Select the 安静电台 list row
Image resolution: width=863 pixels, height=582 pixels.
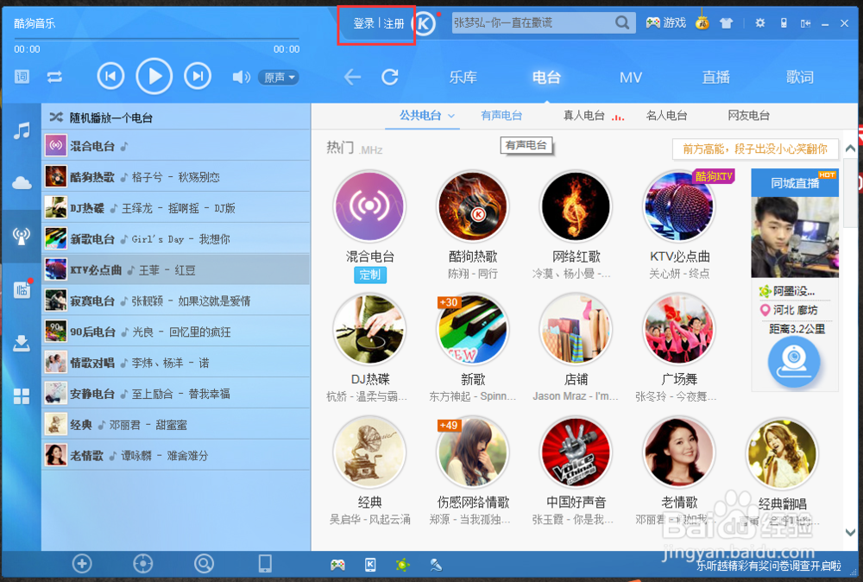[x=176, y=393]
